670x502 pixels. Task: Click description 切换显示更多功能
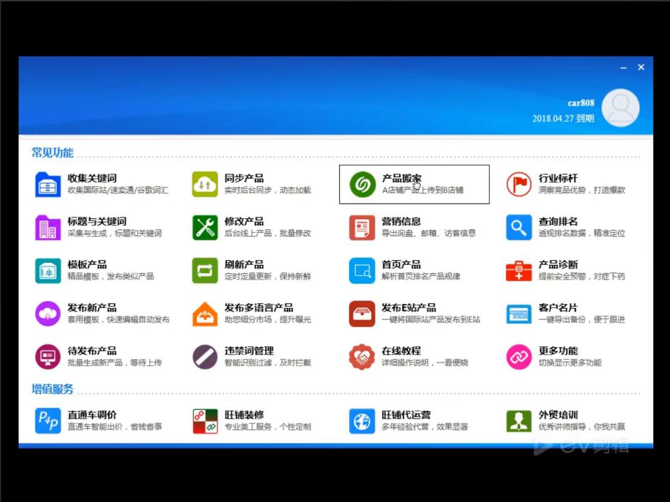[x=570, y=363]
